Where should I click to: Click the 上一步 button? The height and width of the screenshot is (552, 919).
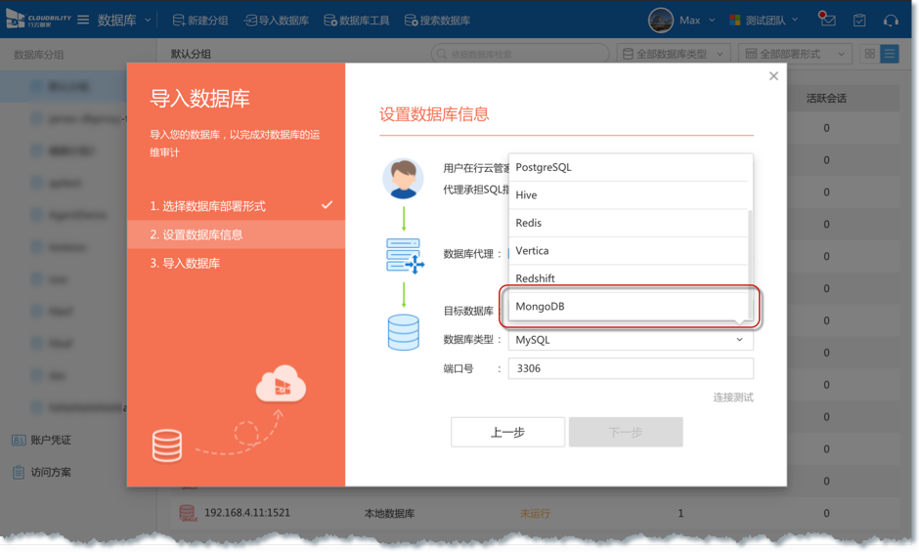tap(507, 432)
